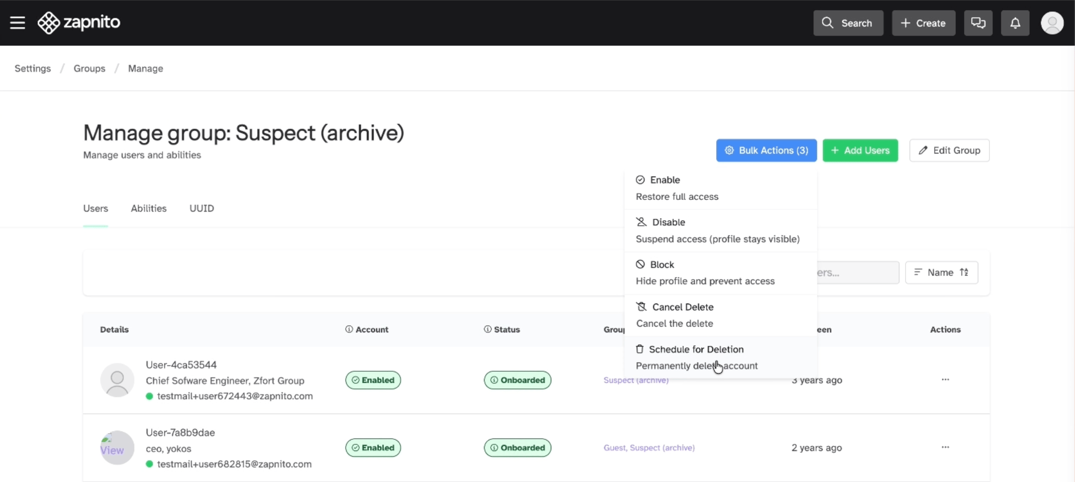Switch to the Abilities tab
This screenshot has height=482, width=1075.
click(x=149, y=208)
